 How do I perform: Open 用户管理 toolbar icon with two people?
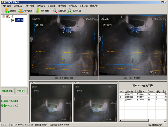tap(21, 11)
